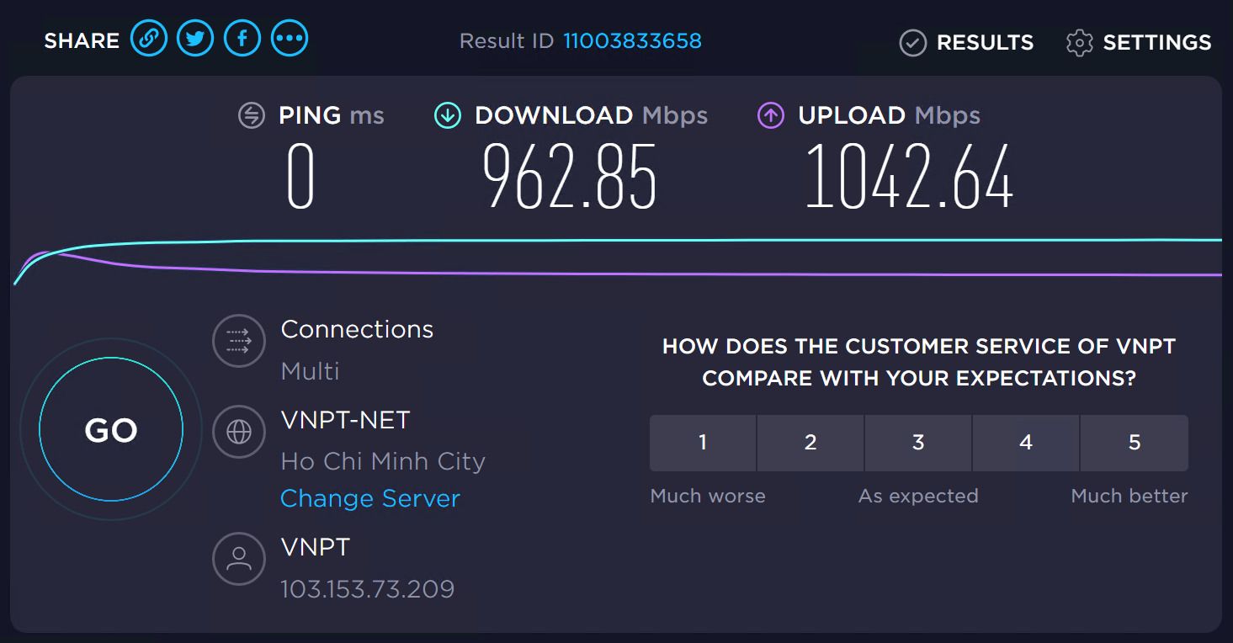The image size is (1233, 643).
Task: Click the Change Server link
Action: click(x=370, y=498)
